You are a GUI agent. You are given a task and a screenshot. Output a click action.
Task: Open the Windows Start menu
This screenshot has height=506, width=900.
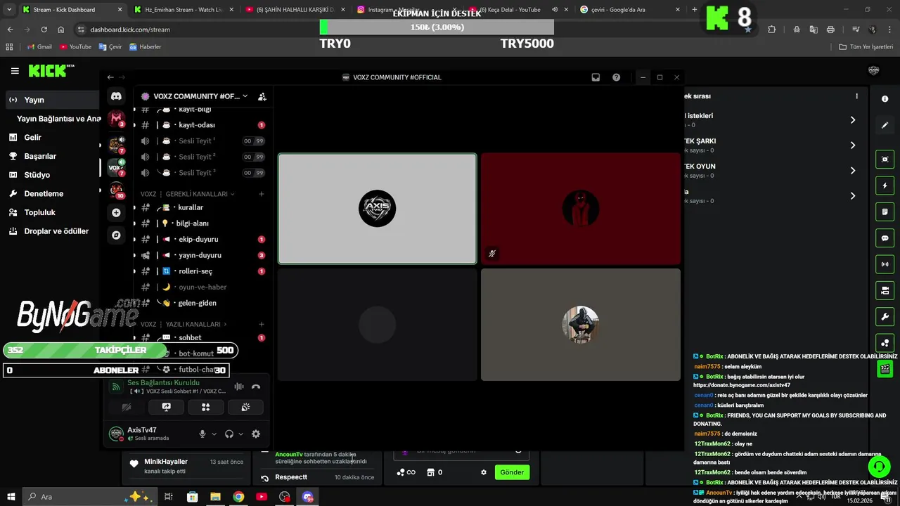(11, 497)
